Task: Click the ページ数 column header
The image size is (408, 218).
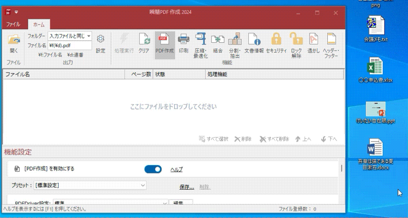Action: (x=139, y=74)
